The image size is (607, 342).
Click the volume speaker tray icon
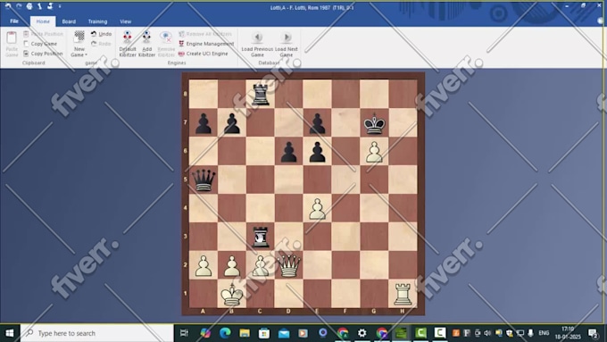click(x=487, y=333)
